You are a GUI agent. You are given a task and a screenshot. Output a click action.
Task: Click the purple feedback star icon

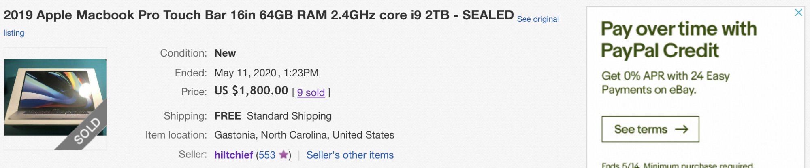click(283, 155)
